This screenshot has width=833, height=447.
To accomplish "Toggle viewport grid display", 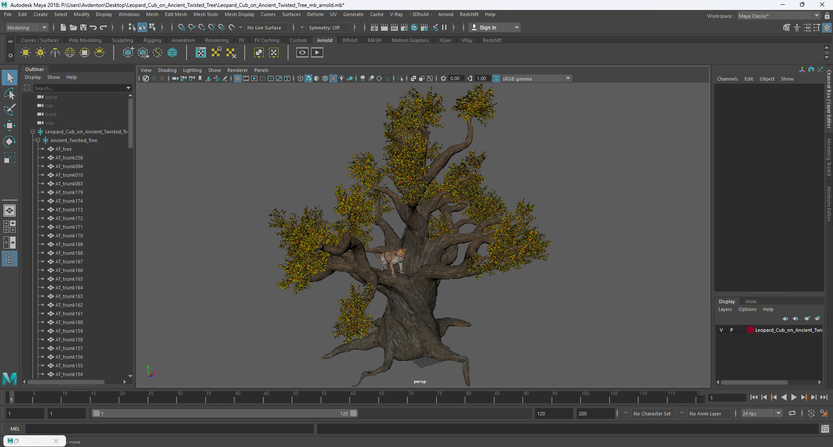I will pyautogui.click(x=238, y=78).
